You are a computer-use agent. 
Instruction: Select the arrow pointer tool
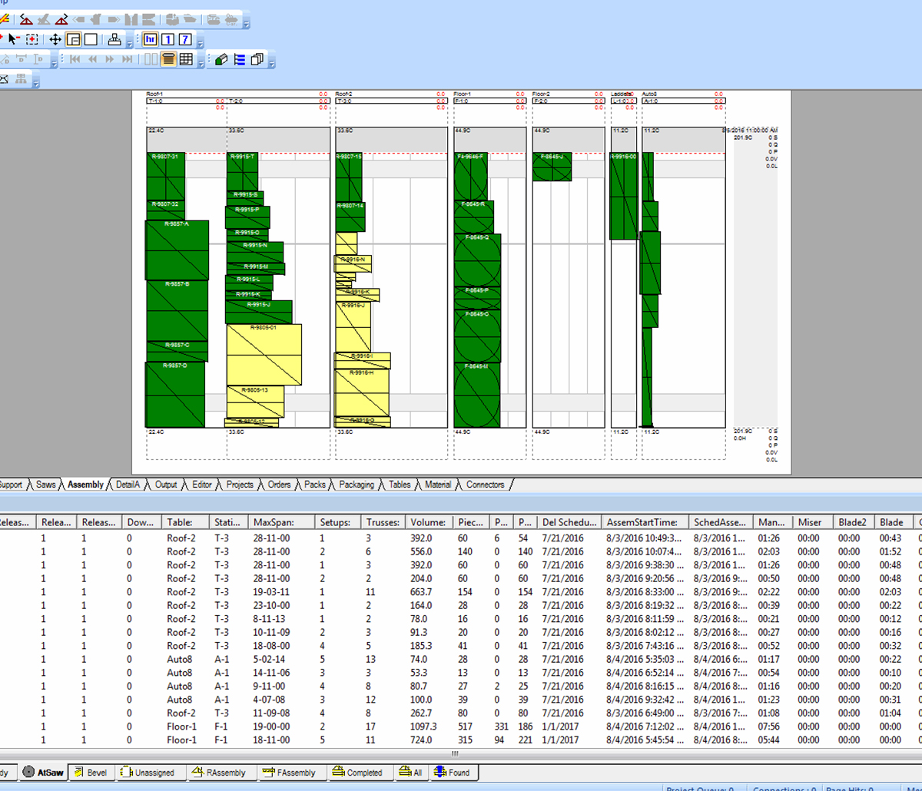[x=12, y=39]
